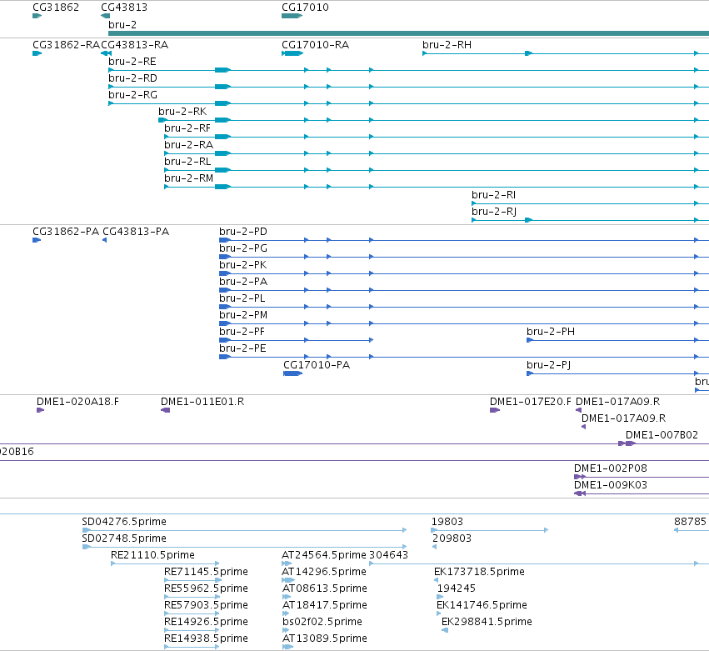Select the bru-2-RG transcript label

coord(133,95)
